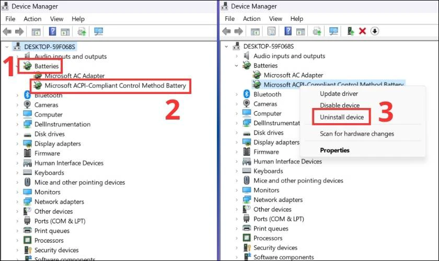
Task: Click Properties in the context menu
Action: tap(334, 150)
